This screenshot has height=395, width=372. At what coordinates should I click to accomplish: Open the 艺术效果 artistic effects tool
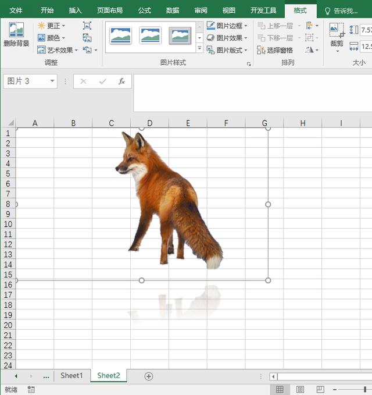tap(58, 50)
